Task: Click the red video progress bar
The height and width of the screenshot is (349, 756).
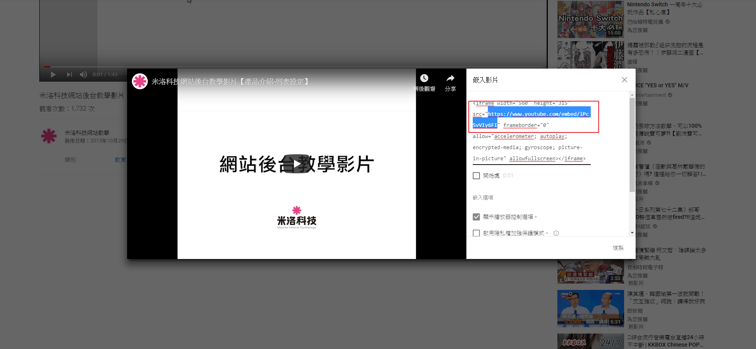Action: [x=47, y=67]
